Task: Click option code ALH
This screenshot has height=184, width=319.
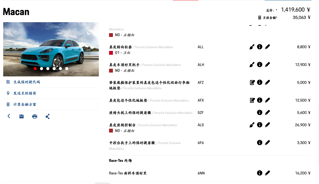Action: (x=201, y=65)
